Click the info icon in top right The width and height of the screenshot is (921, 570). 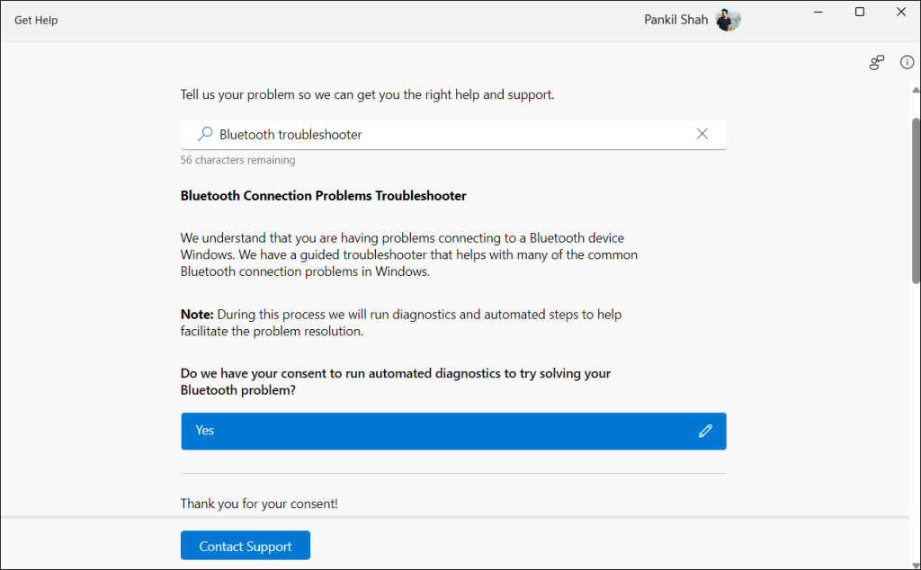907,62
